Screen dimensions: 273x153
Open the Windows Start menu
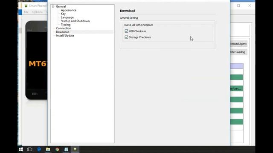tap(21, 149)
